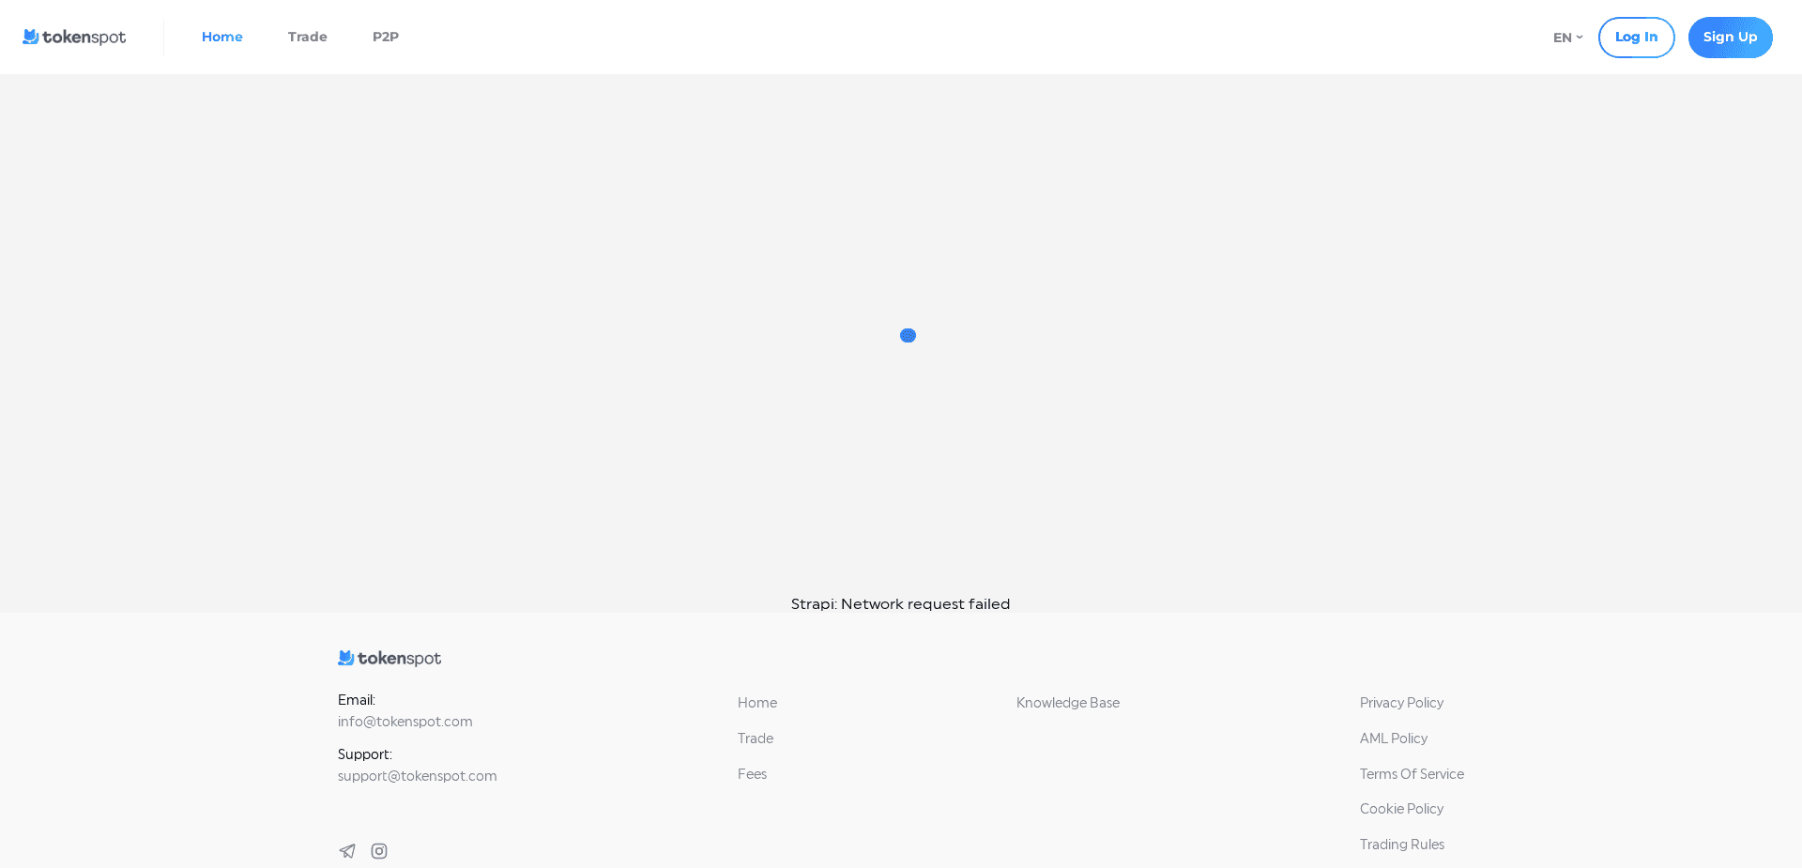Screen dimensions: 1802x868
Task: Open the support@tokenspot.com email link
Action: click(x=417, y=776)
